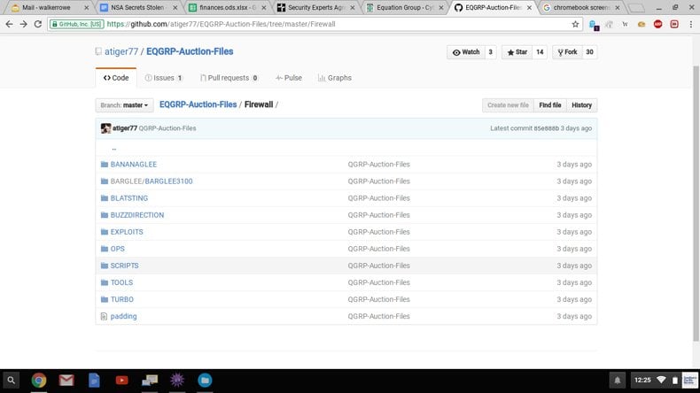Viewport: 700px width, 393px height.
Task: Bookmark page with star icon
Action: 575,24
